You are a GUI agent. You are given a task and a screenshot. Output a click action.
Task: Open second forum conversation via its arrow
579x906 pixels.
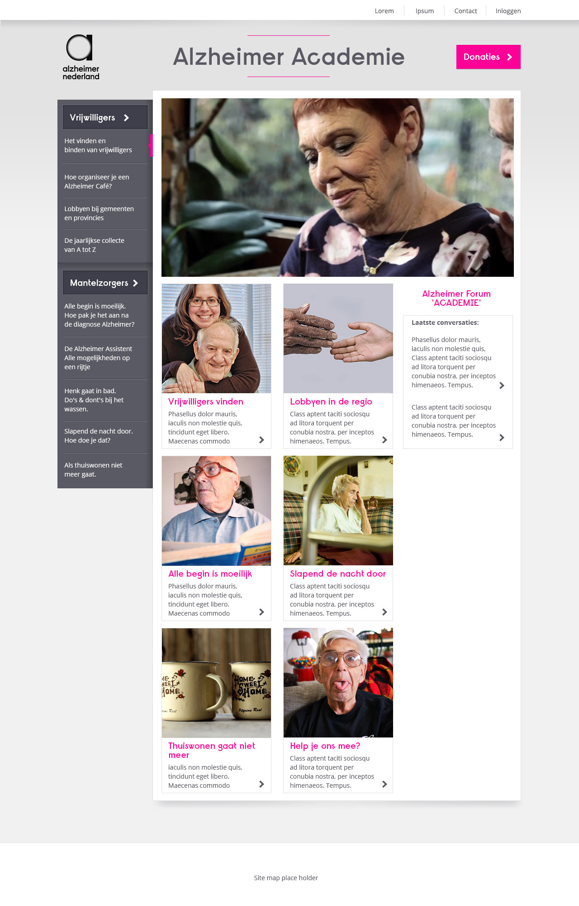502,438
